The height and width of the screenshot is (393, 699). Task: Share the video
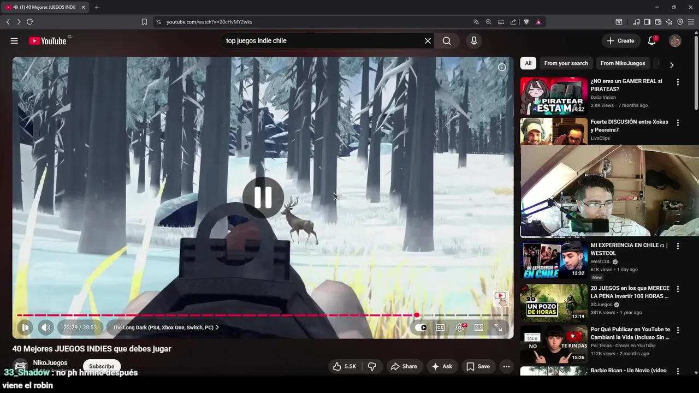(x=404, y=366)
